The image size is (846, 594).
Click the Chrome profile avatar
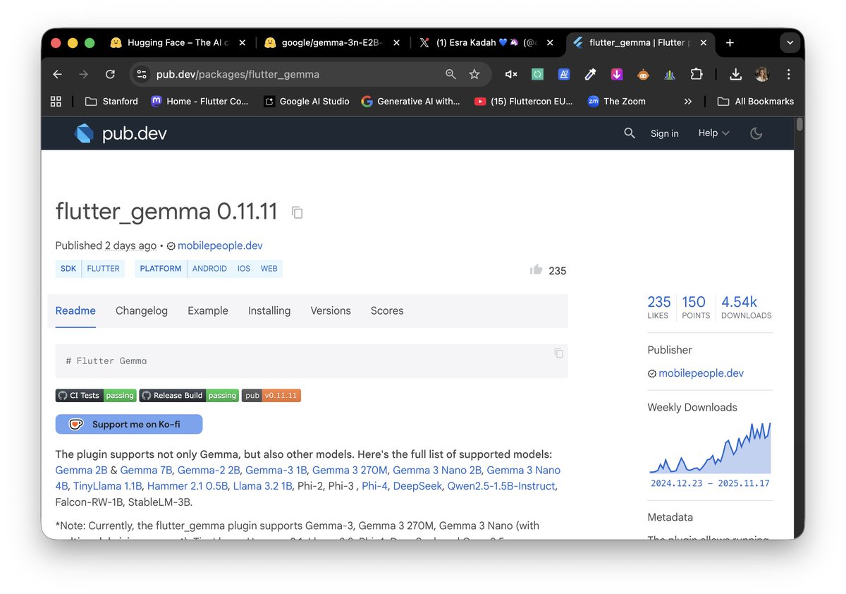click(x=762, y=74)
